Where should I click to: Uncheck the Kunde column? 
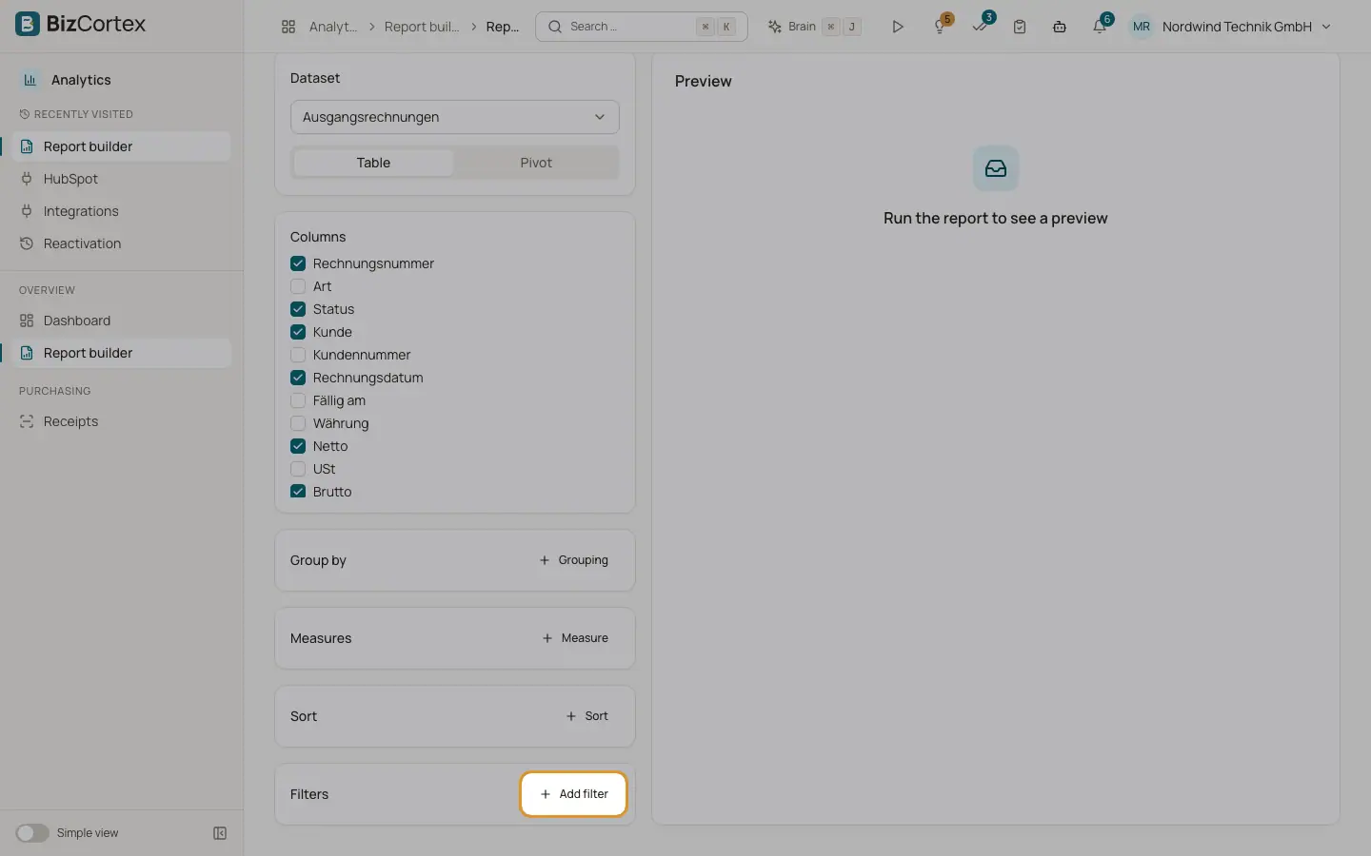298,332
